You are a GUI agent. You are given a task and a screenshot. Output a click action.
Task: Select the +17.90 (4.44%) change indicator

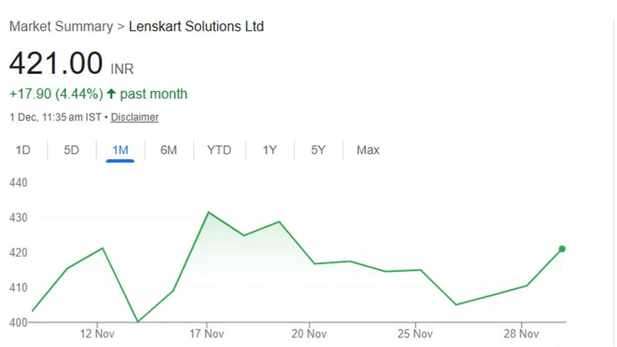point(57,94)
